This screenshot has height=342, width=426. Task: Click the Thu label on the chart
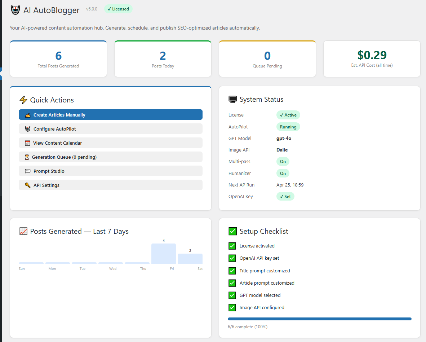pyautogui.click(x=143, y=269)
